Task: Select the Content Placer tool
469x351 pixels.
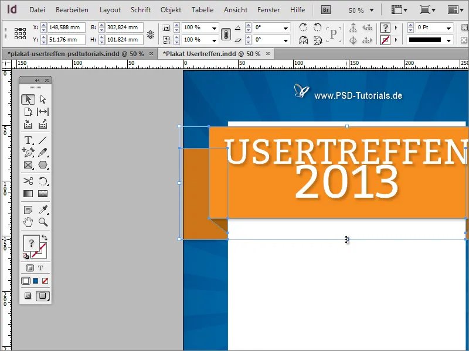Action: tap(43, 124)
